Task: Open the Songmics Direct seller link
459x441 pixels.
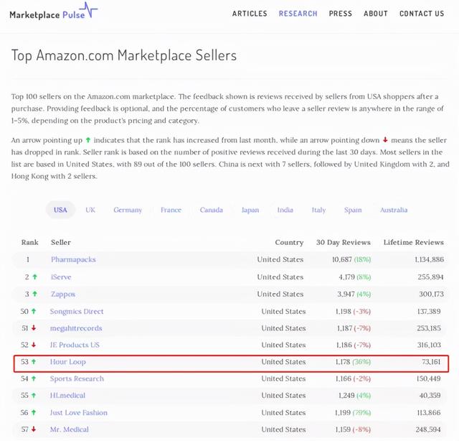Action: [77, 311]
